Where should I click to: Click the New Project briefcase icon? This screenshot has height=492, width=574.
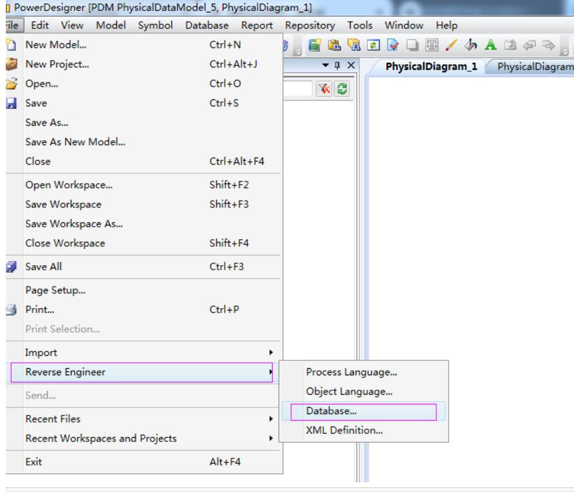[x=11, y=64]
